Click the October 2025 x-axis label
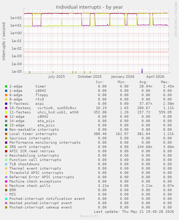Screen dimensions: 179x220 [90, 77]
